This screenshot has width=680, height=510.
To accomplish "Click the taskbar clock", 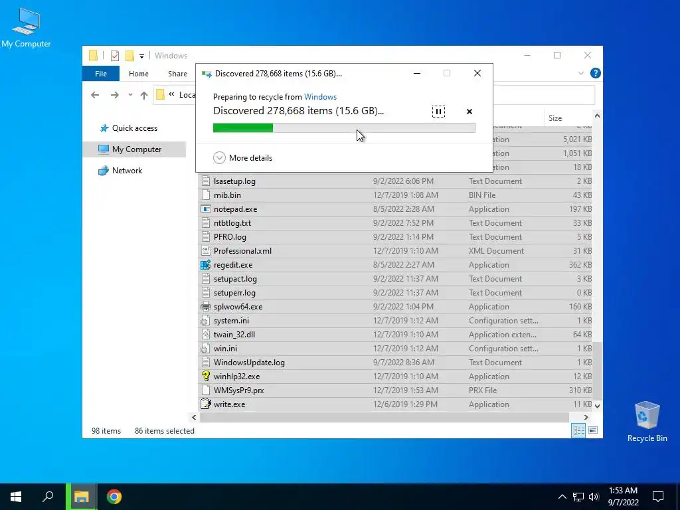I will coord(623,497).
